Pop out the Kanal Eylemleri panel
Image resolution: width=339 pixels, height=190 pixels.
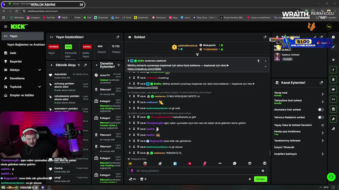321,83
